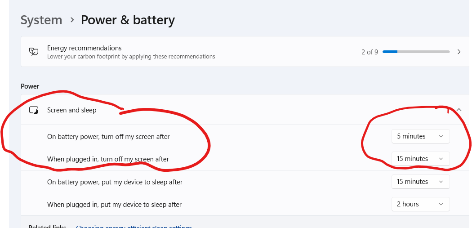Click the Screen and sleep header label
The height and width of the screenshot is (228, 472).
[71, 110]
